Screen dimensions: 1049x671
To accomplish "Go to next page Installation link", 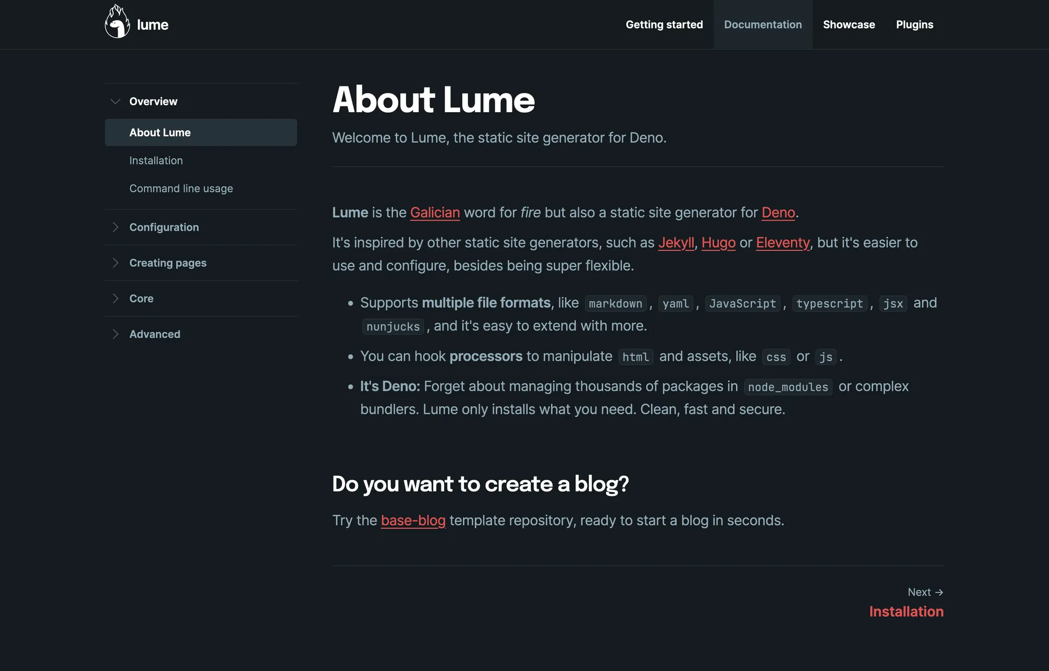I will pyautogui.click(x=906, y=611).
